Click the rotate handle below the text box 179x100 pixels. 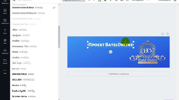(110, 52)
